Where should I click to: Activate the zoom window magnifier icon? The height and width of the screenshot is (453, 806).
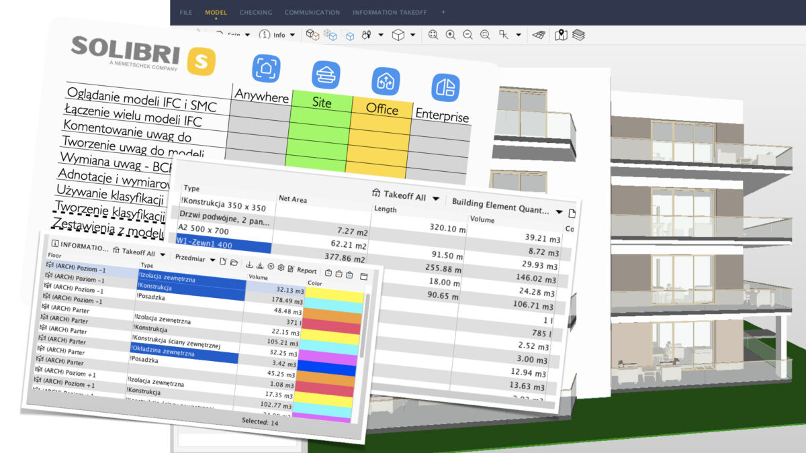[485, 35]
